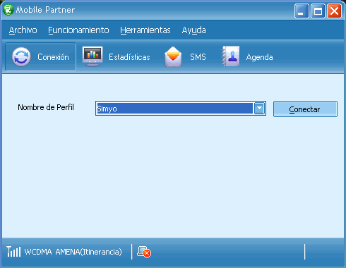
Task: Expand the profile name dropdown arrow
Action: click(x=259, y=109)
